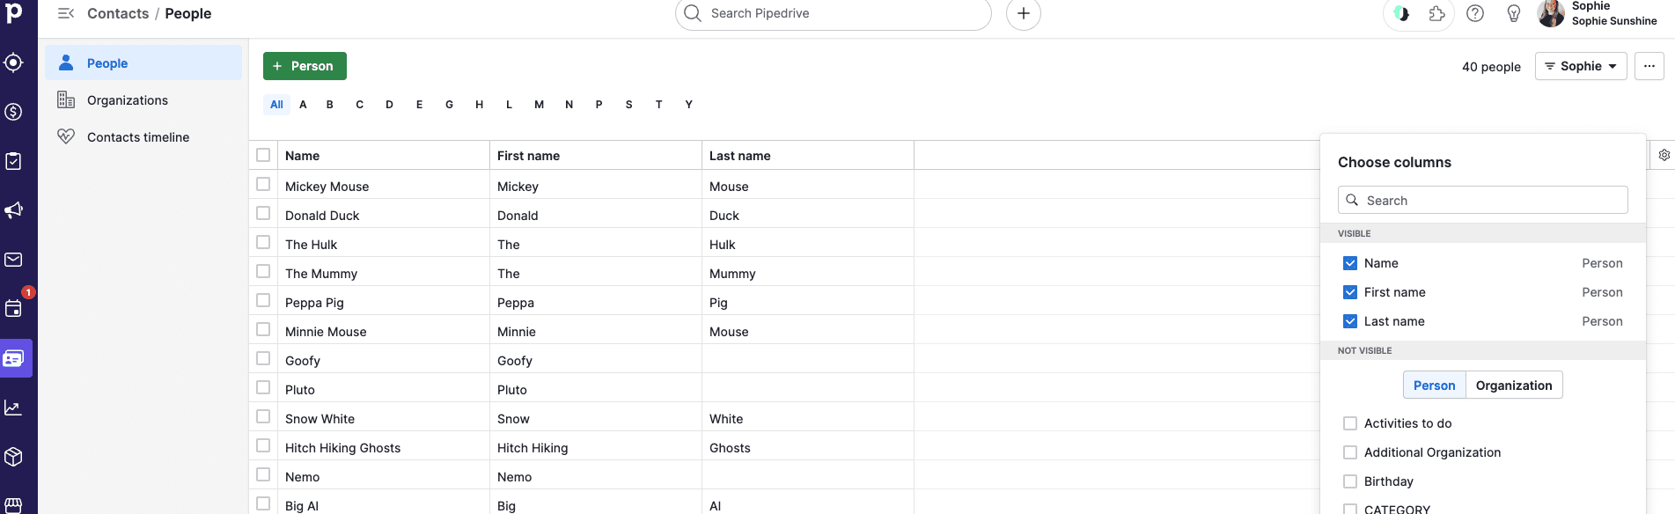
Task: Open the Mail envelope sidebar icon
Action: 13,260
